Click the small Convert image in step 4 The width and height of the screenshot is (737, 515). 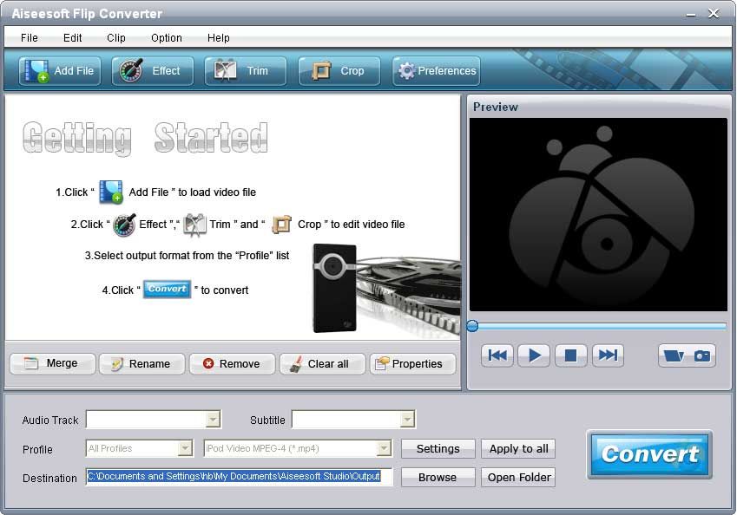[x=167, y=290]
